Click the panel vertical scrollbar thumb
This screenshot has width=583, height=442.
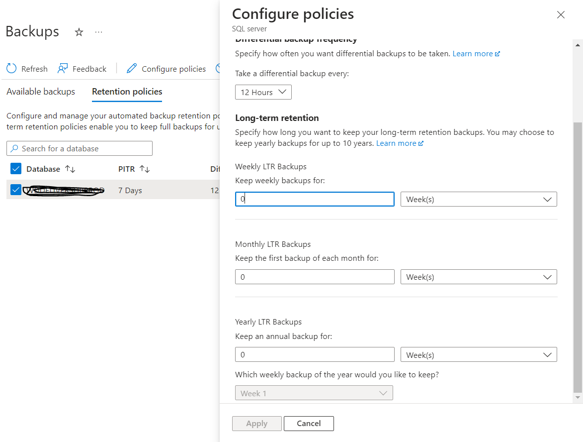coord(577,256)
